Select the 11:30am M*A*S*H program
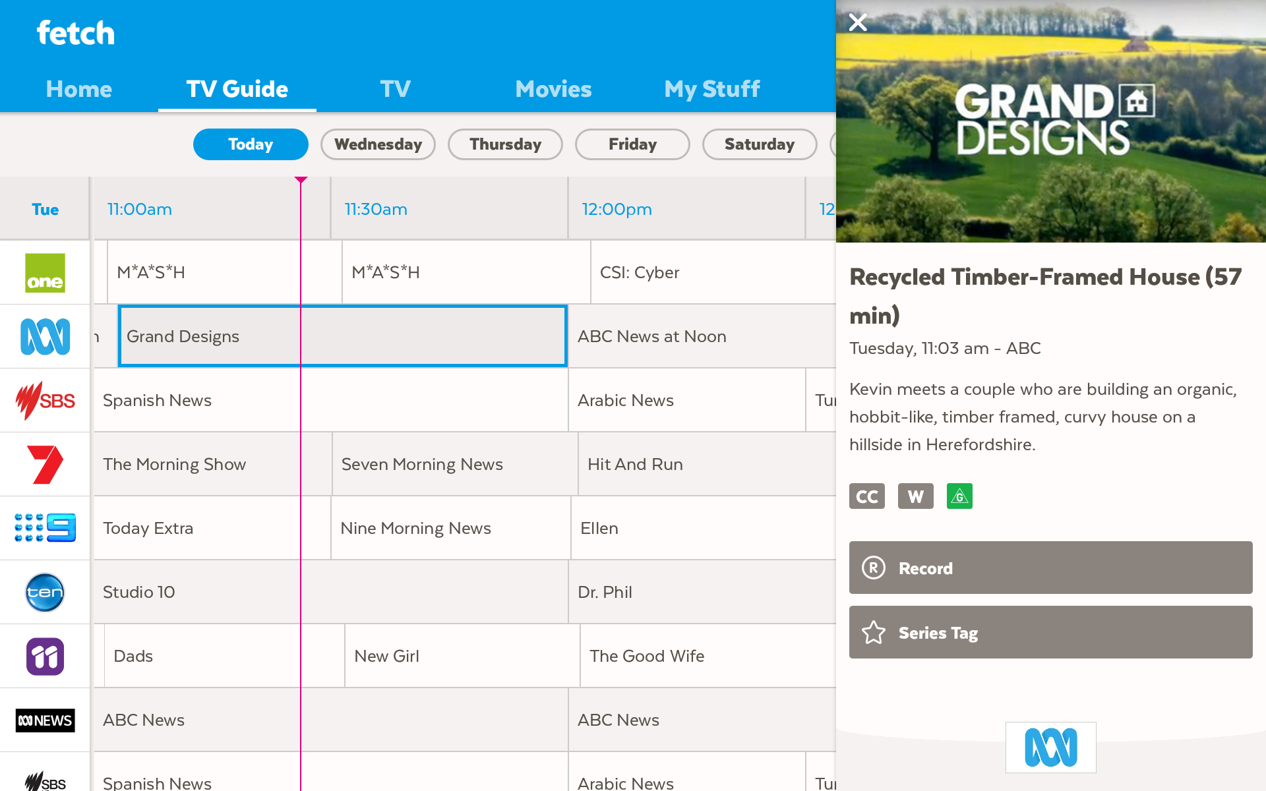 pos(466,272)
